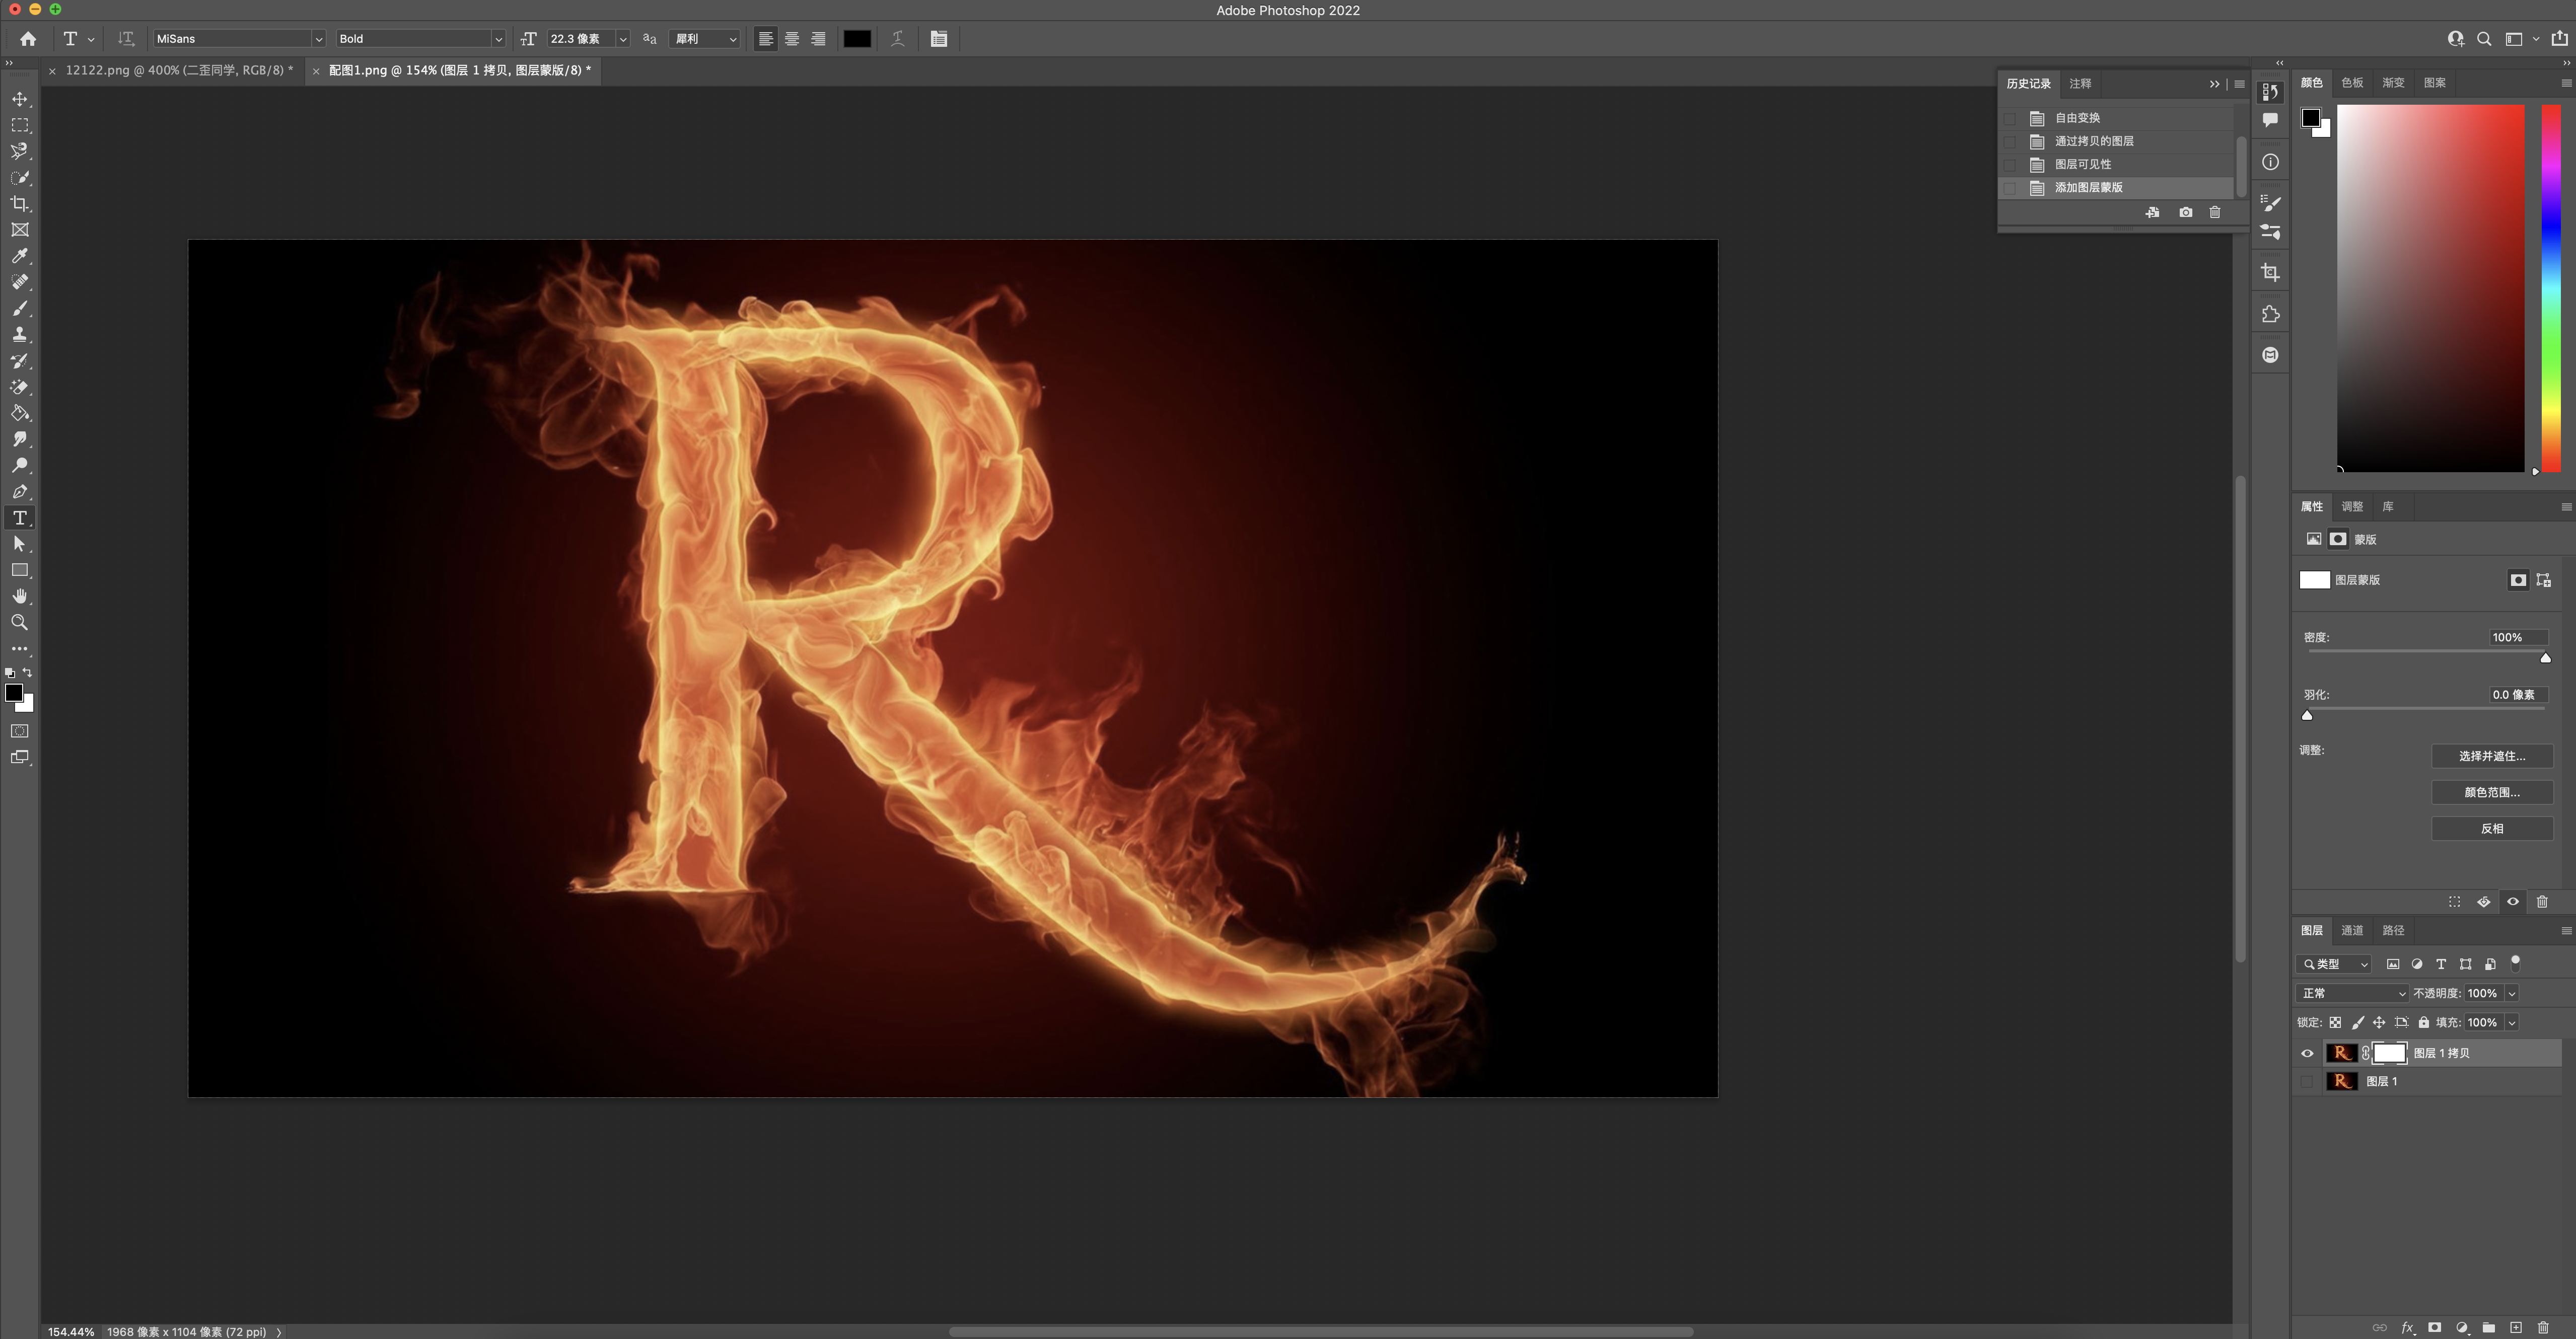This screenshot has width=2576, height=1339.
Task: Toggle lock all for layer
Action: [x=2423, y=1022]
